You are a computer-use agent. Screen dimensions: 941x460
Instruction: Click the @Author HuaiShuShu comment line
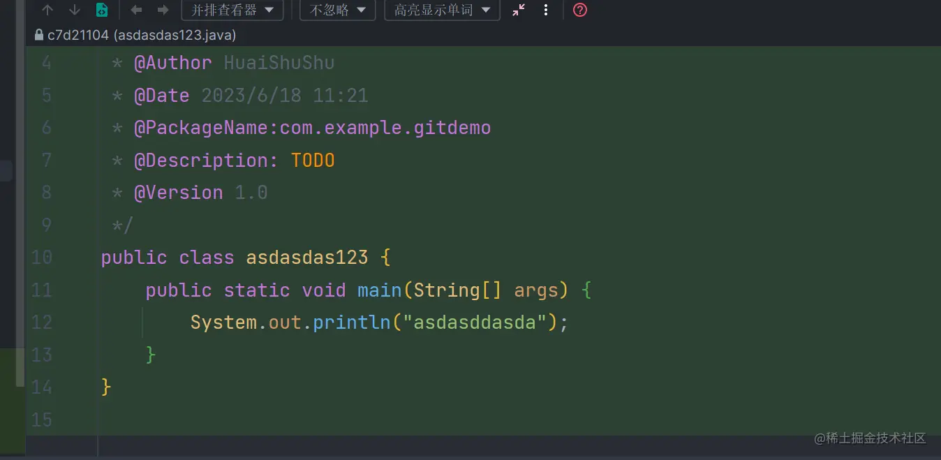pos(223,63)
